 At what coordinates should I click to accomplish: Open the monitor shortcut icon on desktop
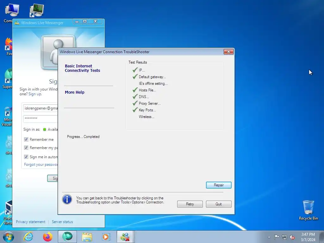pos(37,10)
